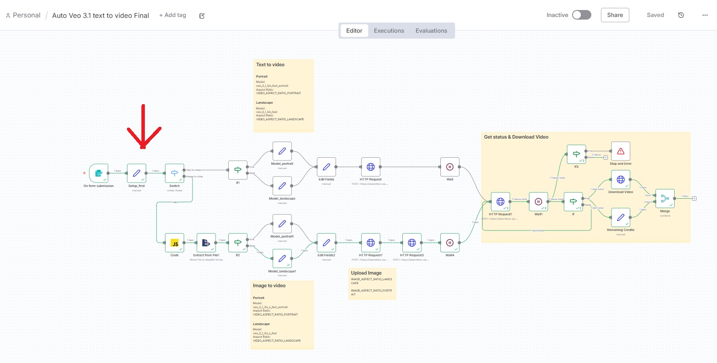Click the plus connector on If3 output
This screenshot has height=363, width=717.
pyautogui.click(x=606, y=157)
